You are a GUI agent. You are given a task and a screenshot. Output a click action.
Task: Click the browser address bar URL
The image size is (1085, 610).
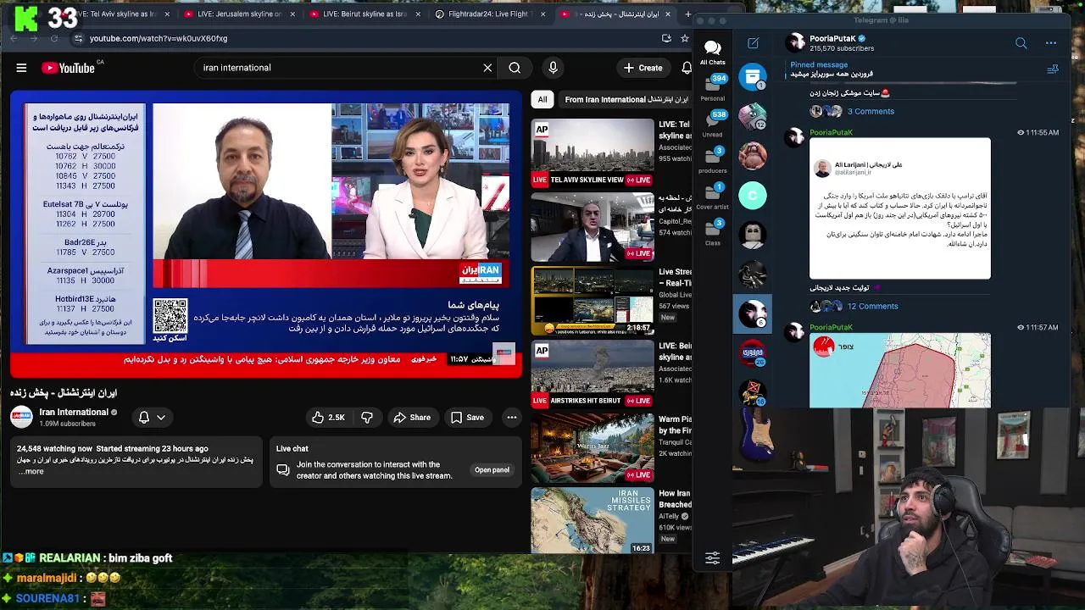[159, 38]
